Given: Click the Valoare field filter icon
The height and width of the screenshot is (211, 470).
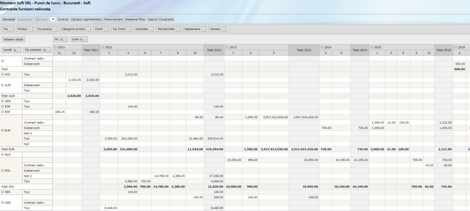Looking at the screenshot, I should (223, 29).
